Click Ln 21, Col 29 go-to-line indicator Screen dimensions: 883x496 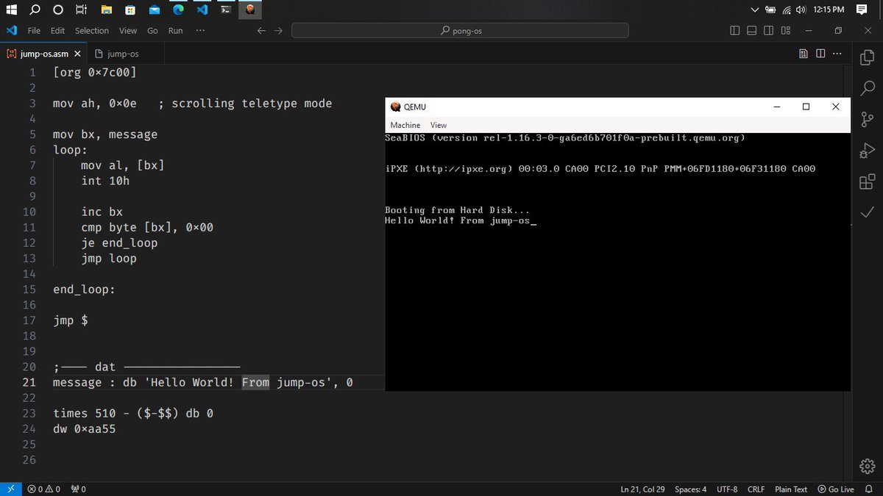[642, 489]
